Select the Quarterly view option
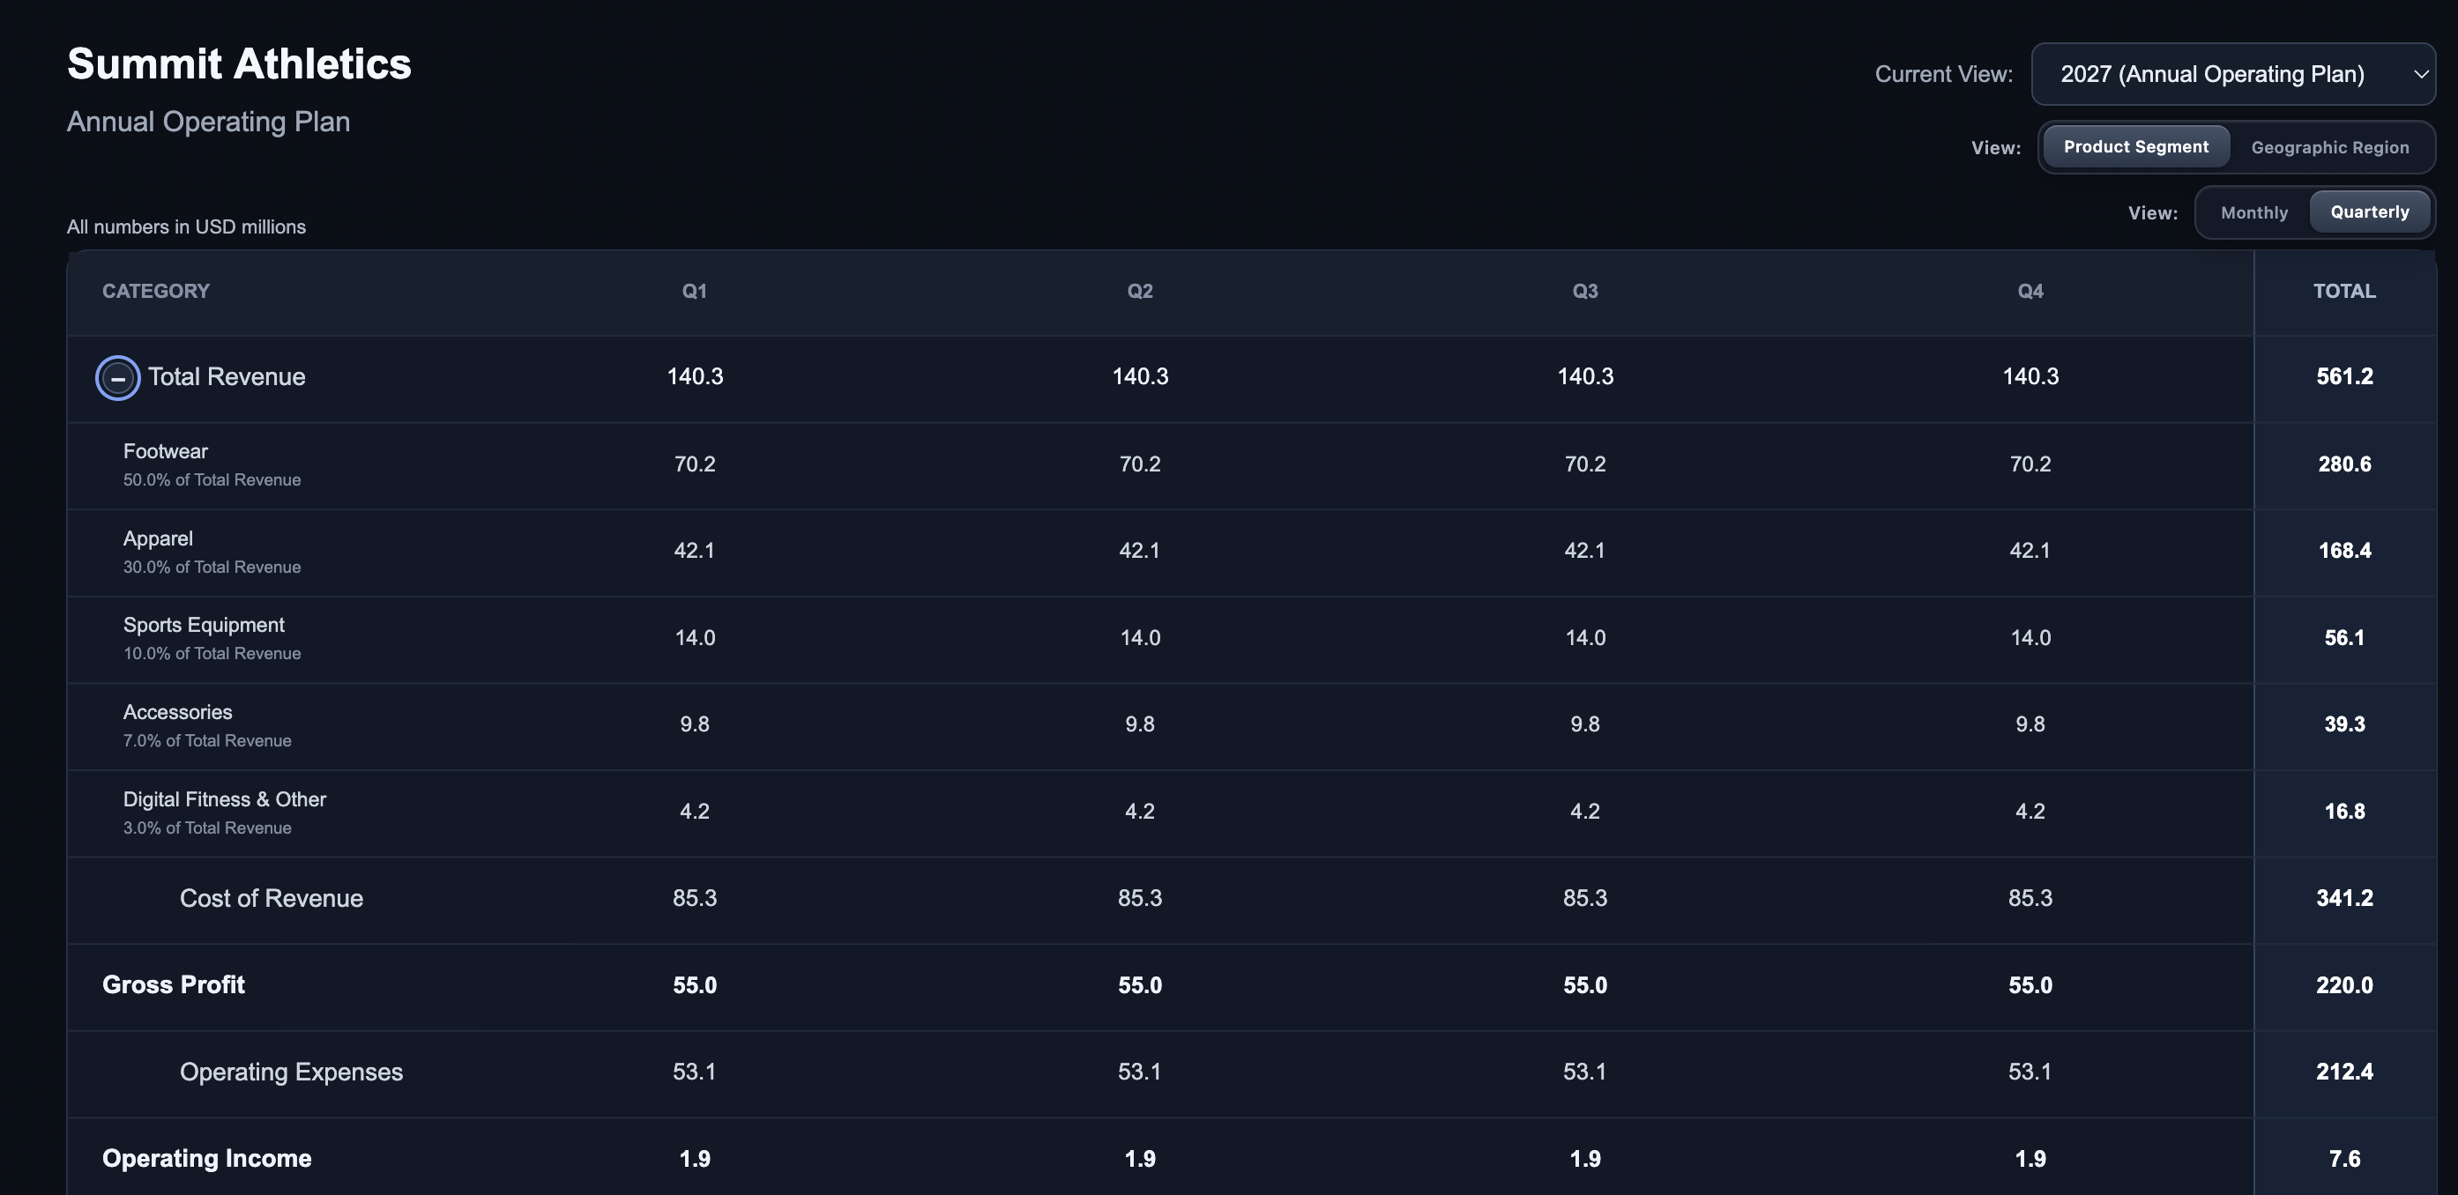The height and width of the screenshot is (1195, 2458). pyautogui.click(x=2369, y=212)
